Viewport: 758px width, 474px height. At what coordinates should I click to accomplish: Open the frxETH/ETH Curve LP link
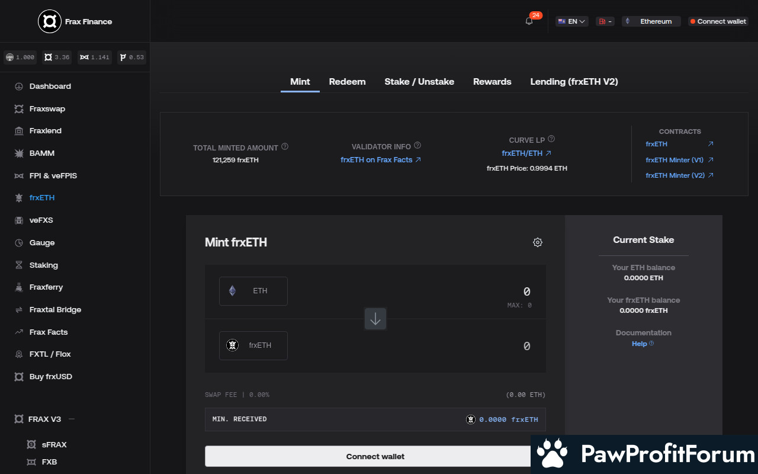[526, 153]
